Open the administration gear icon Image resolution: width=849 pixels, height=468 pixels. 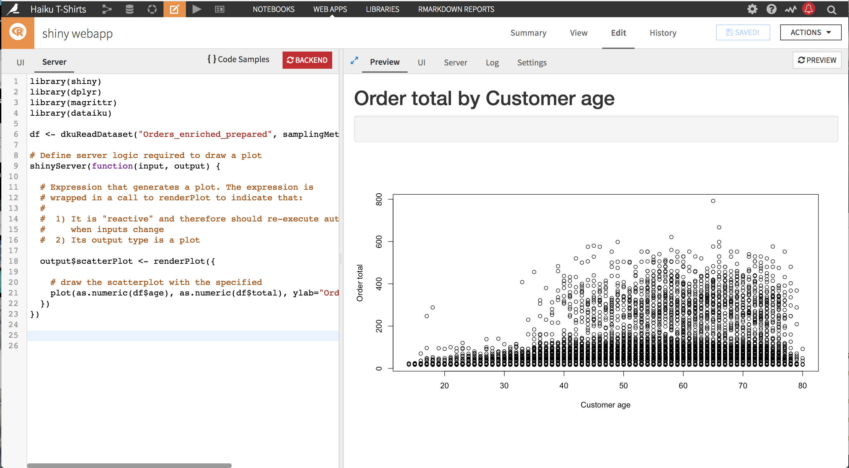point(752,9)
